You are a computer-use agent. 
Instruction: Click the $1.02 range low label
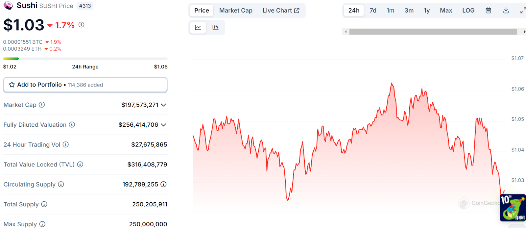10,66
